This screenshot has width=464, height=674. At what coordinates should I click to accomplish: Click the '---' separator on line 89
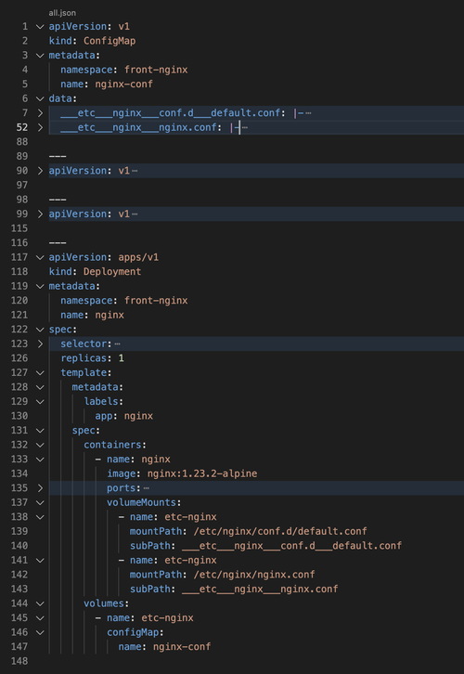pyautogui.click(x=58, y=157)
